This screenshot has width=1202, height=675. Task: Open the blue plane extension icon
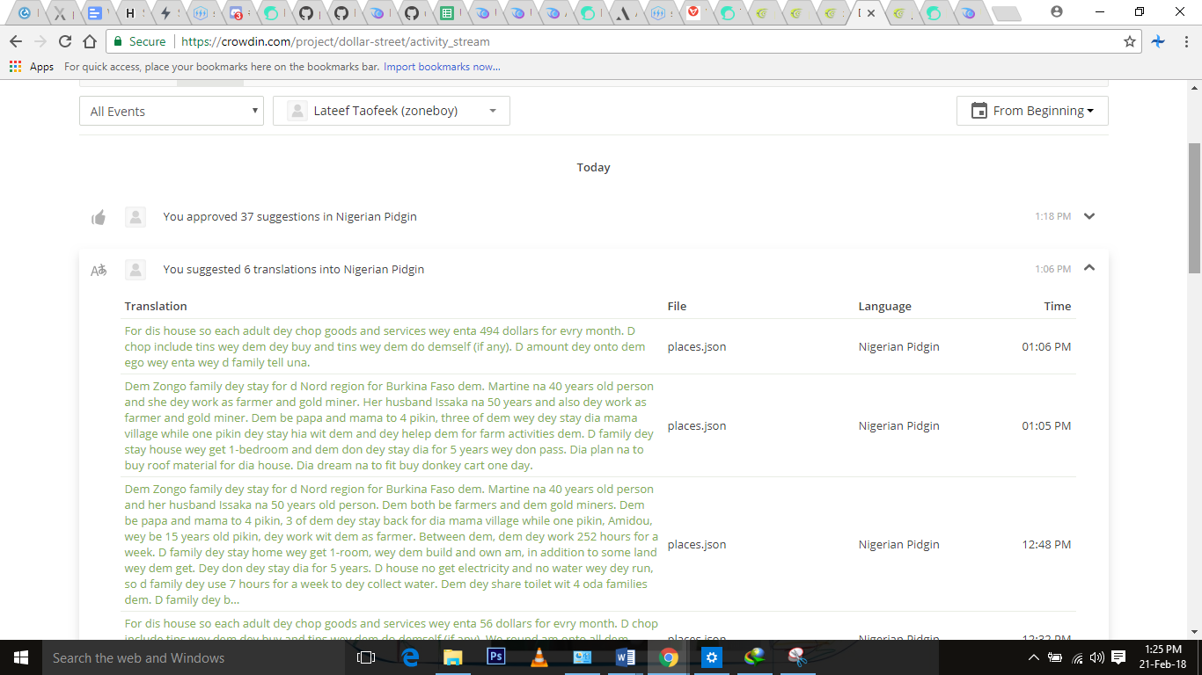point(1158,41)
